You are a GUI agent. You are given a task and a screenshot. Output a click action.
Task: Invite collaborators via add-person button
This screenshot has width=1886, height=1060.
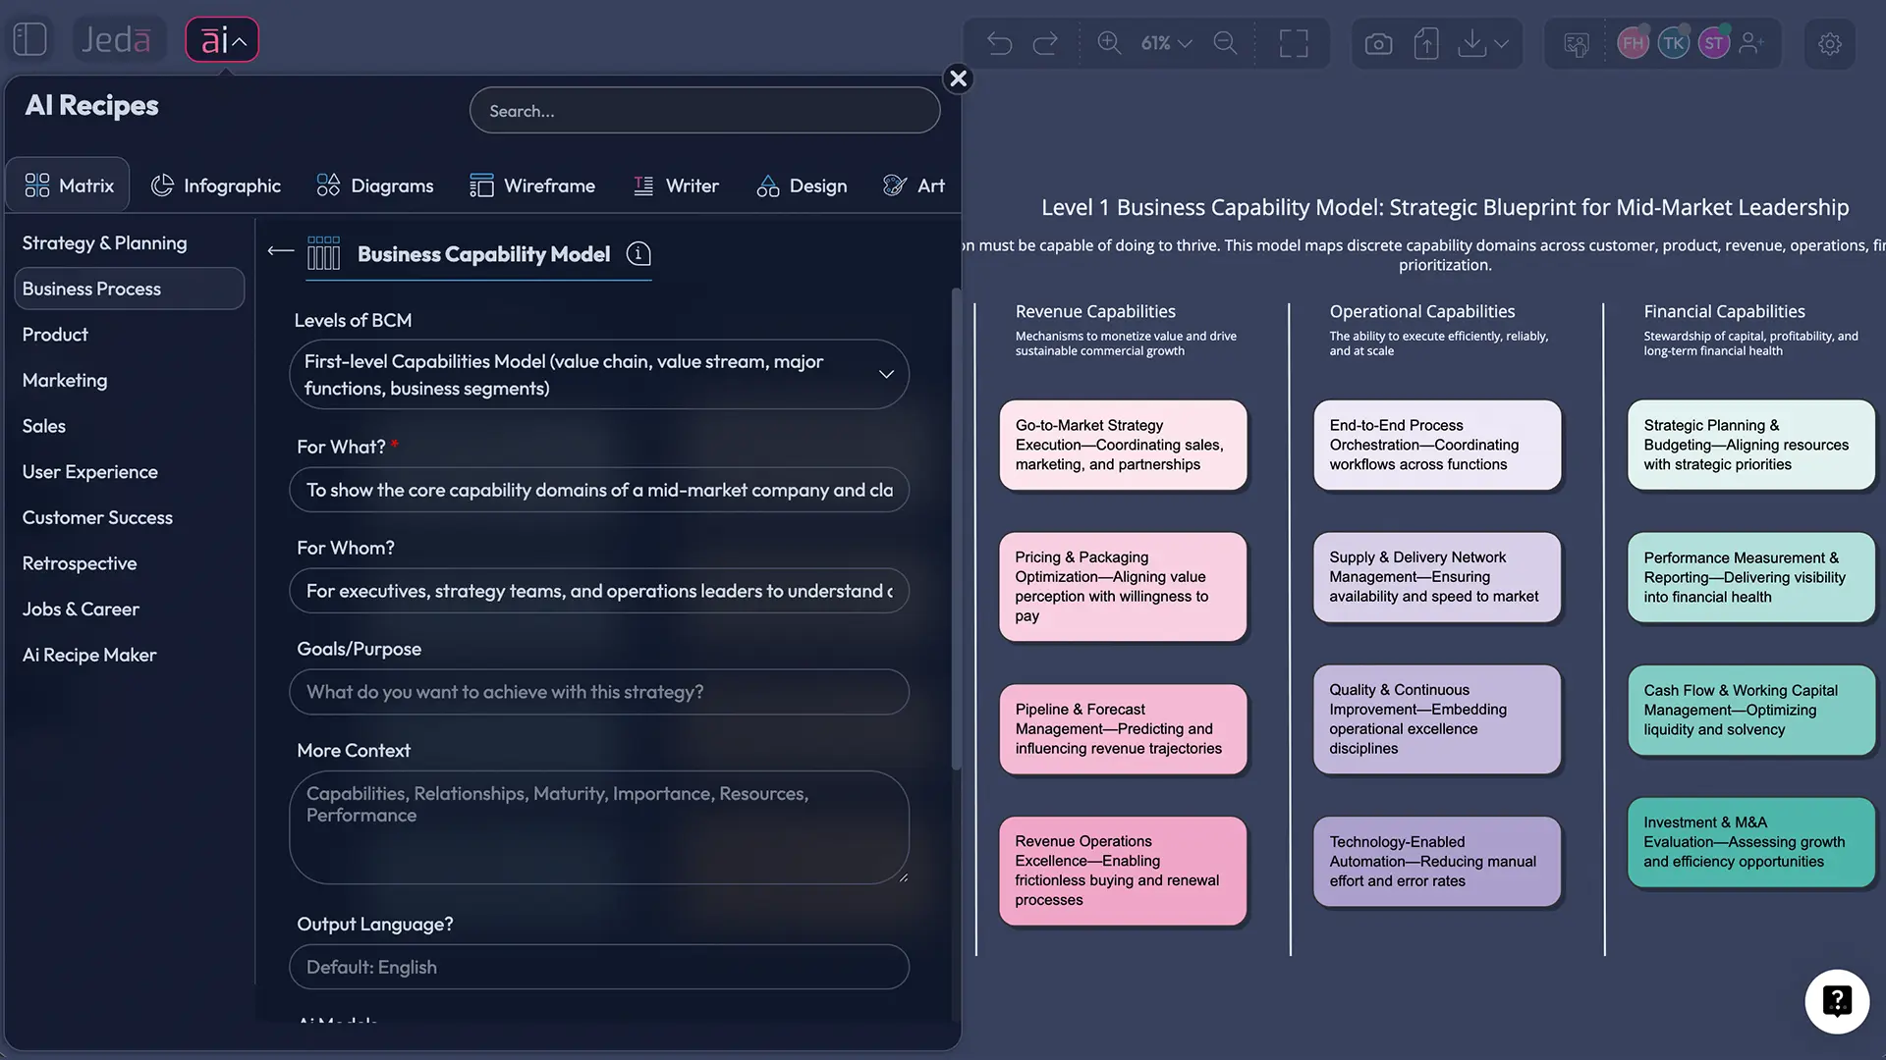(1754, 43)
